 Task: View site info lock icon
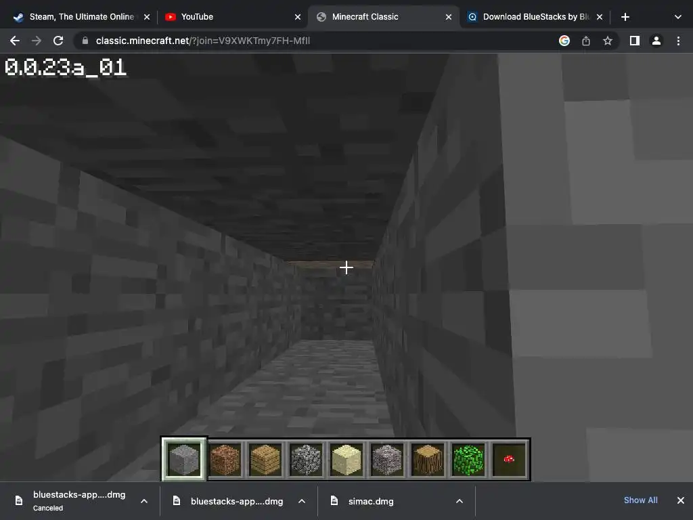point(85,41)
